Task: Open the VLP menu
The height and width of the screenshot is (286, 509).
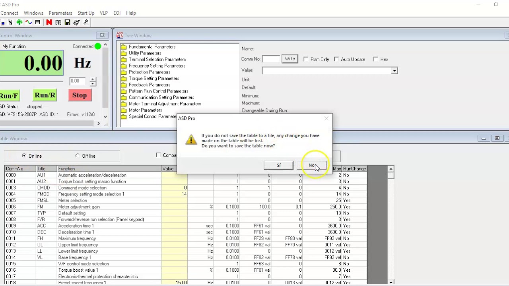Action: click(104, 13)
